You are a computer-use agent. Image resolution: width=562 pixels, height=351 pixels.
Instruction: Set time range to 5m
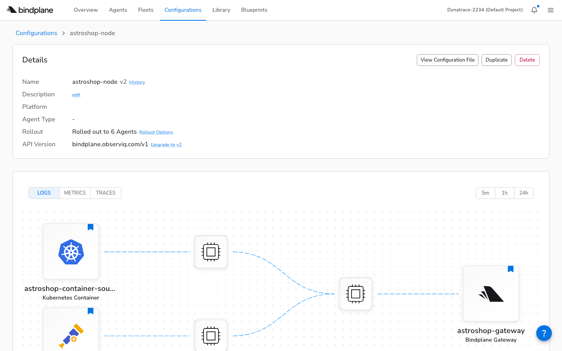click(486, 193)
